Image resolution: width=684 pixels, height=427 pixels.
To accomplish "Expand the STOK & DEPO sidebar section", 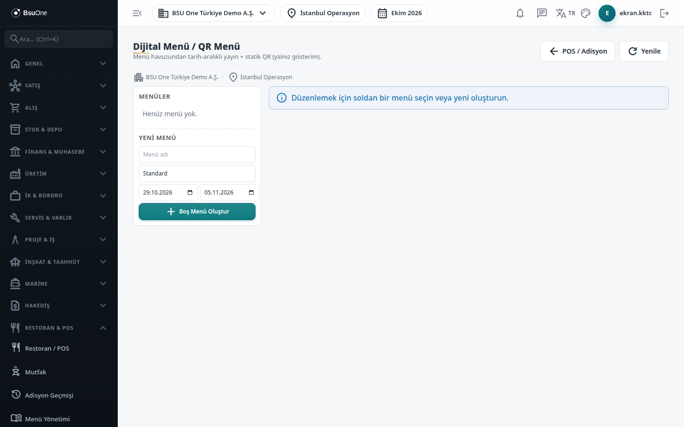I will pos(59,130).
